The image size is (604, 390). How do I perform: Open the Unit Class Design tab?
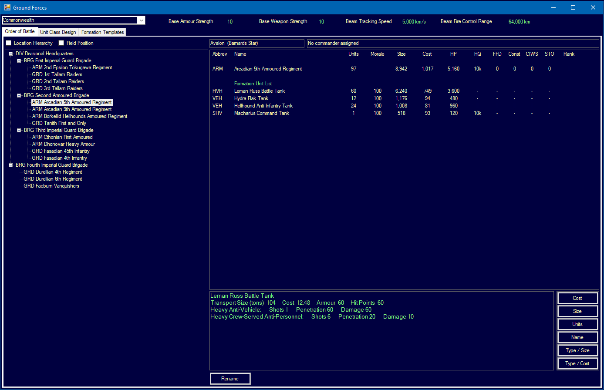tap(58, 32)
